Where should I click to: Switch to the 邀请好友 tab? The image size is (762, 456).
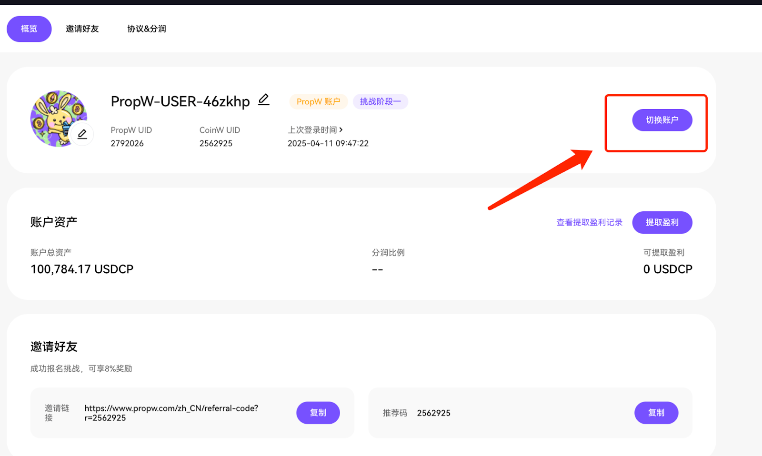(82, 29)
